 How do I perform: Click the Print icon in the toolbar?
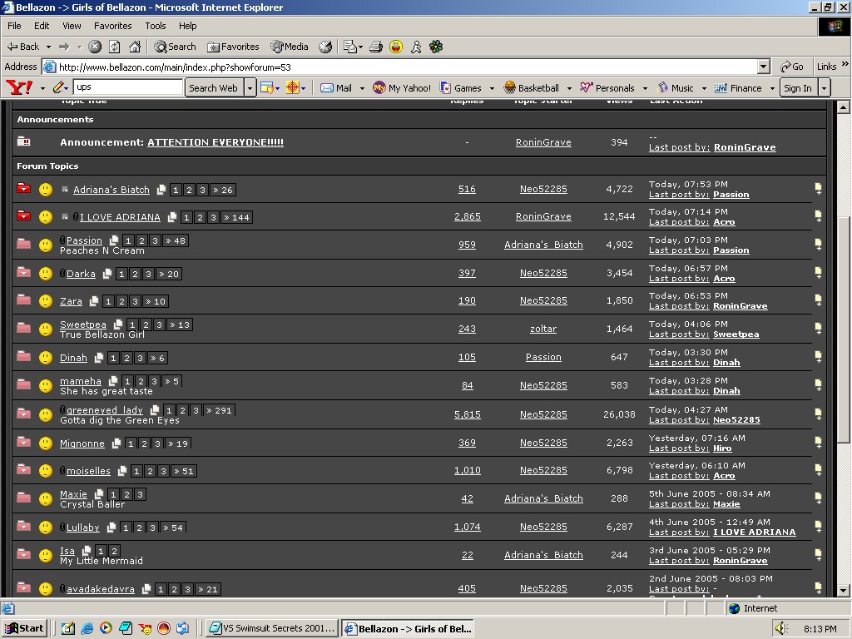tap(376, 47)
